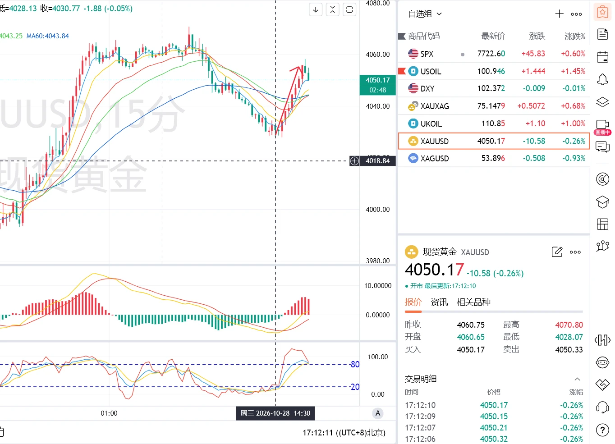This screenshot has height=444, width=615.
Task: Switch to the 报价 tab
Action: [413, 302]
